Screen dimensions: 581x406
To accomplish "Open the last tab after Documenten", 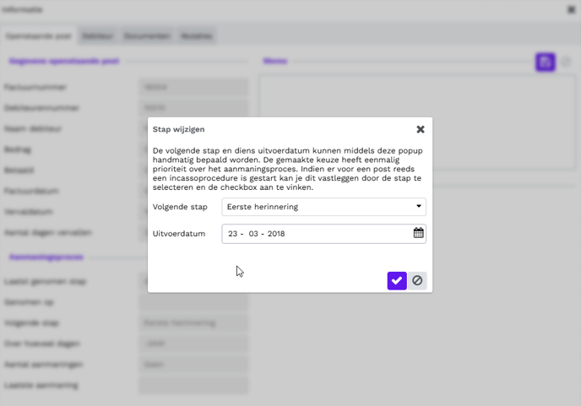I will (196, 36).
